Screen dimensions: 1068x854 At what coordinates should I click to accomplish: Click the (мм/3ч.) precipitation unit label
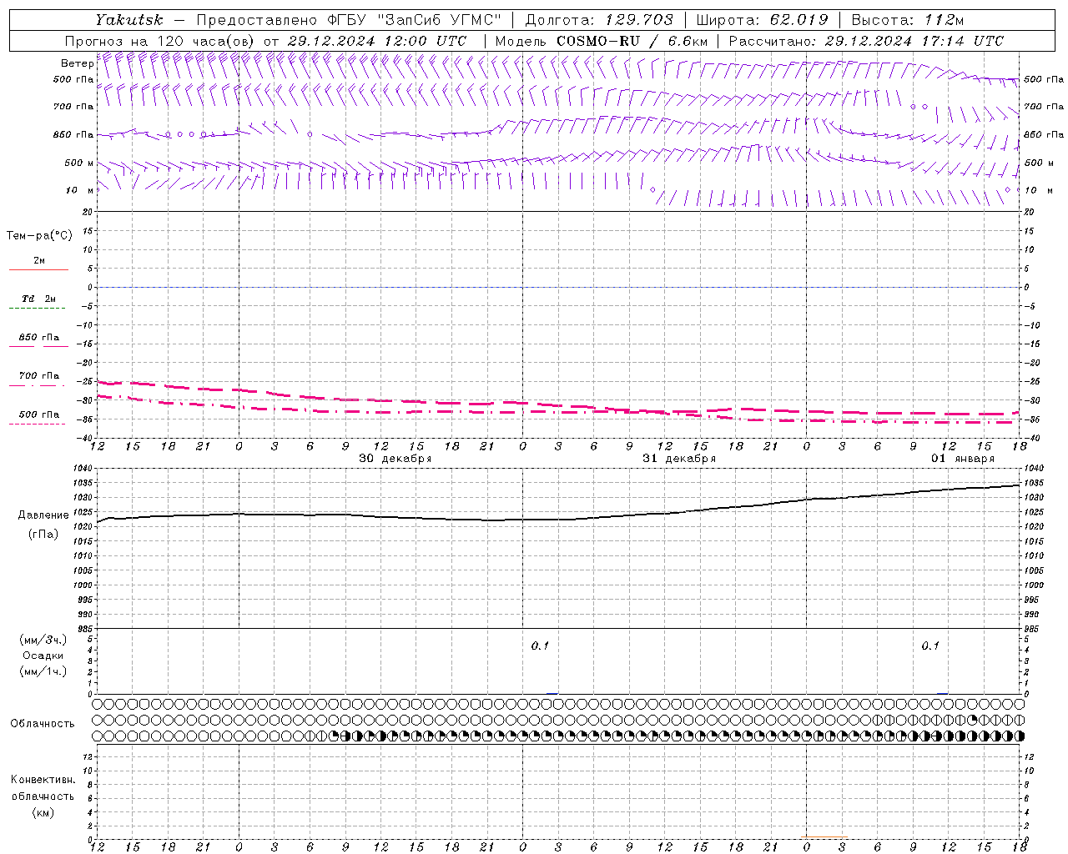(x=43, y=640)
